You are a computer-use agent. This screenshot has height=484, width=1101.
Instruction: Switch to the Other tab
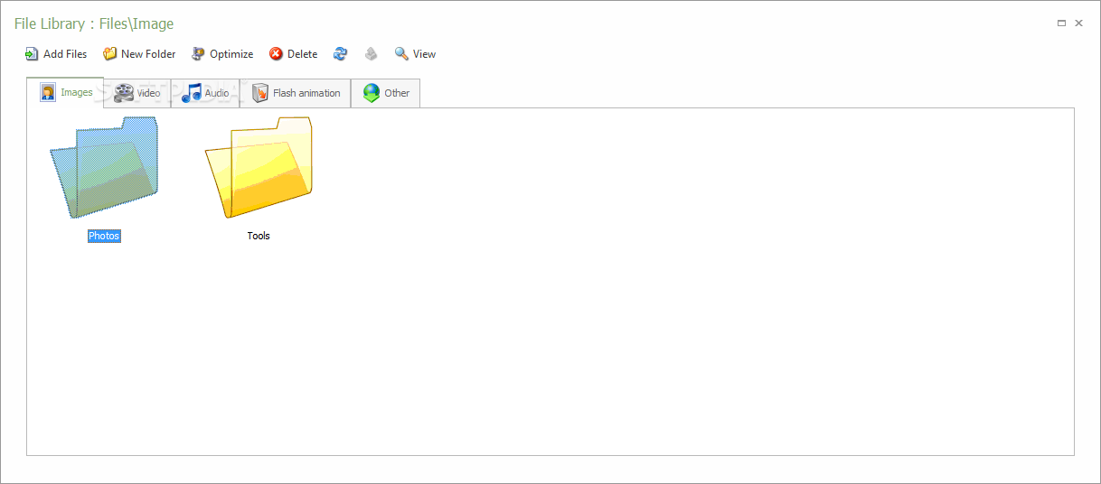click(385, 93)
